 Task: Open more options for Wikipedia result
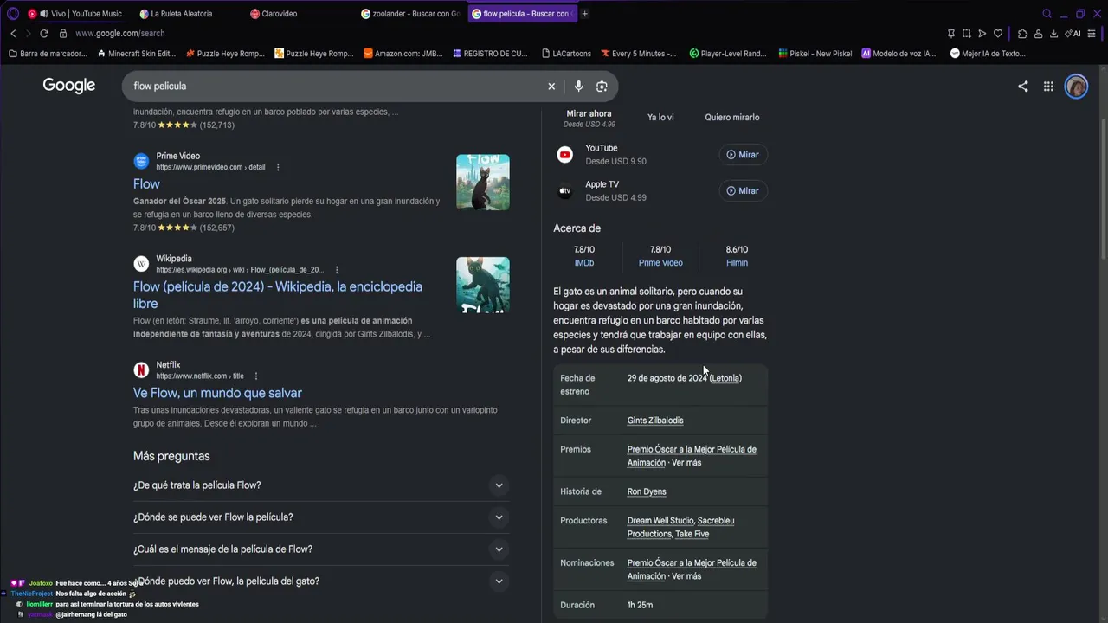pyautogui.click(x=337, y=270)
